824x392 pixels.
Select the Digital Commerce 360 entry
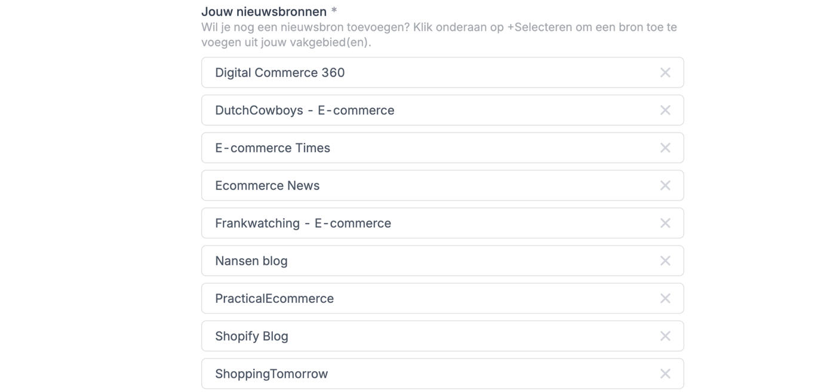(280, 73)
